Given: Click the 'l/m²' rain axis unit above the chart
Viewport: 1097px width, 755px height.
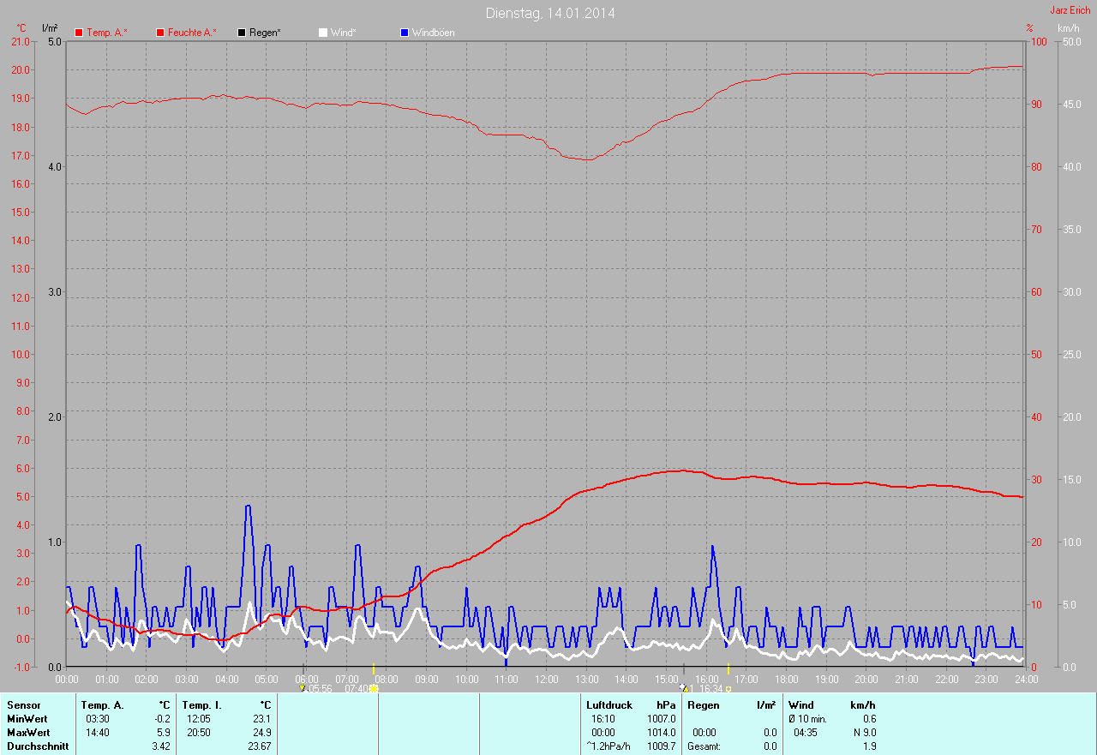Looking at the screenshot, I should pos(50,27).
